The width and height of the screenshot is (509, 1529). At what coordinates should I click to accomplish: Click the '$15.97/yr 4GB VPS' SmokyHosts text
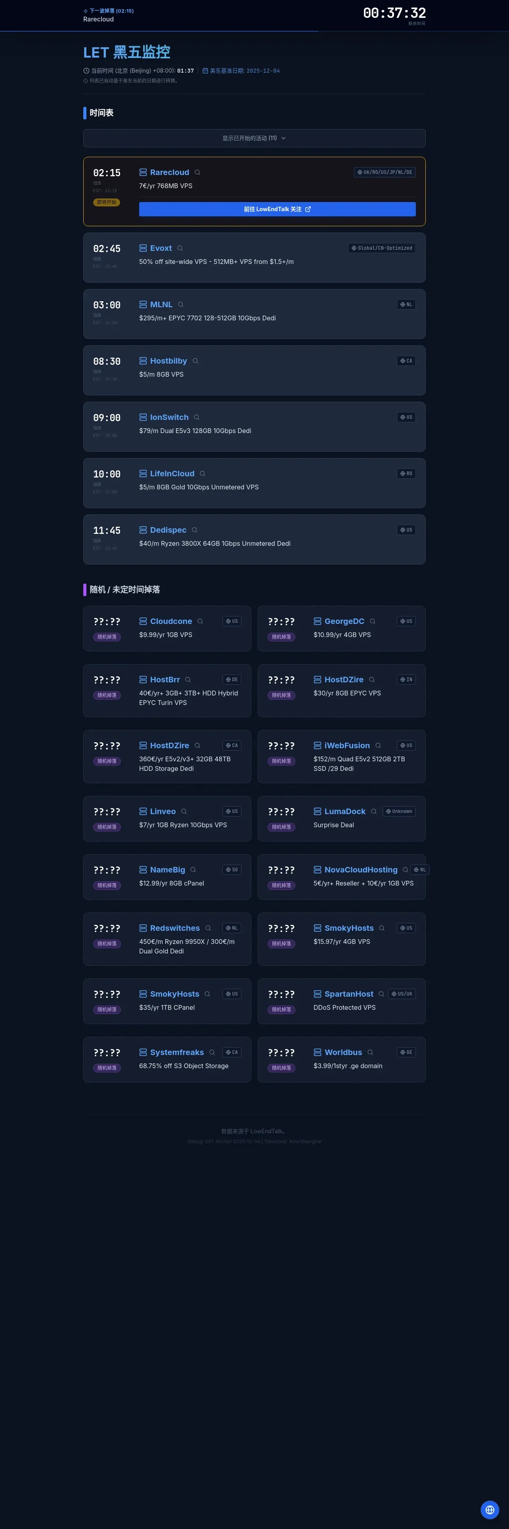point(342,942)
